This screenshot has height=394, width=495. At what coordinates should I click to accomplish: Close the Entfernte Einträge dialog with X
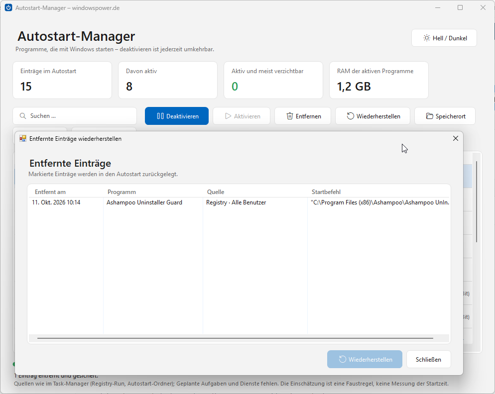click(456, 138)
